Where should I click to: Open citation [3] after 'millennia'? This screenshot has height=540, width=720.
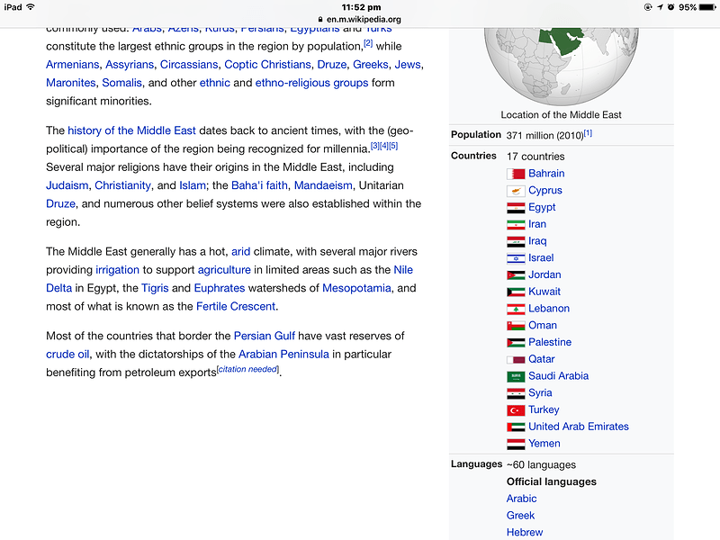(375, 146)
